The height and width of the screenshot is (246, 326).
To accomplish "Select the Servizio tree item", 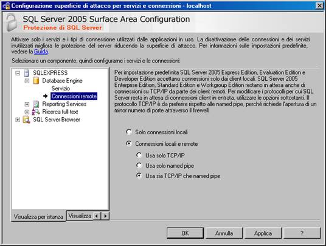I will pyautogui.click(x=60, y=89).
